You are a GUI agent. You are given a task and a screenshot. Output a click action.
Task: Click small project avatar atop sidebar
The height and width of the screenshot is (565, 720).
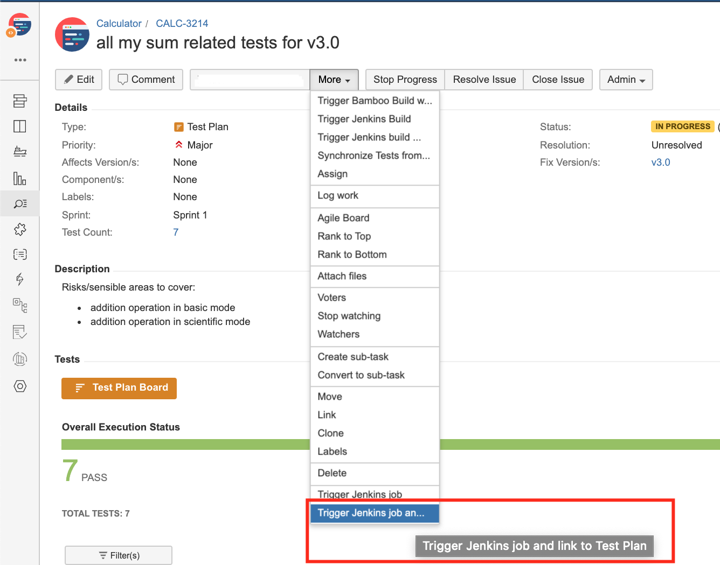point(19,25)
